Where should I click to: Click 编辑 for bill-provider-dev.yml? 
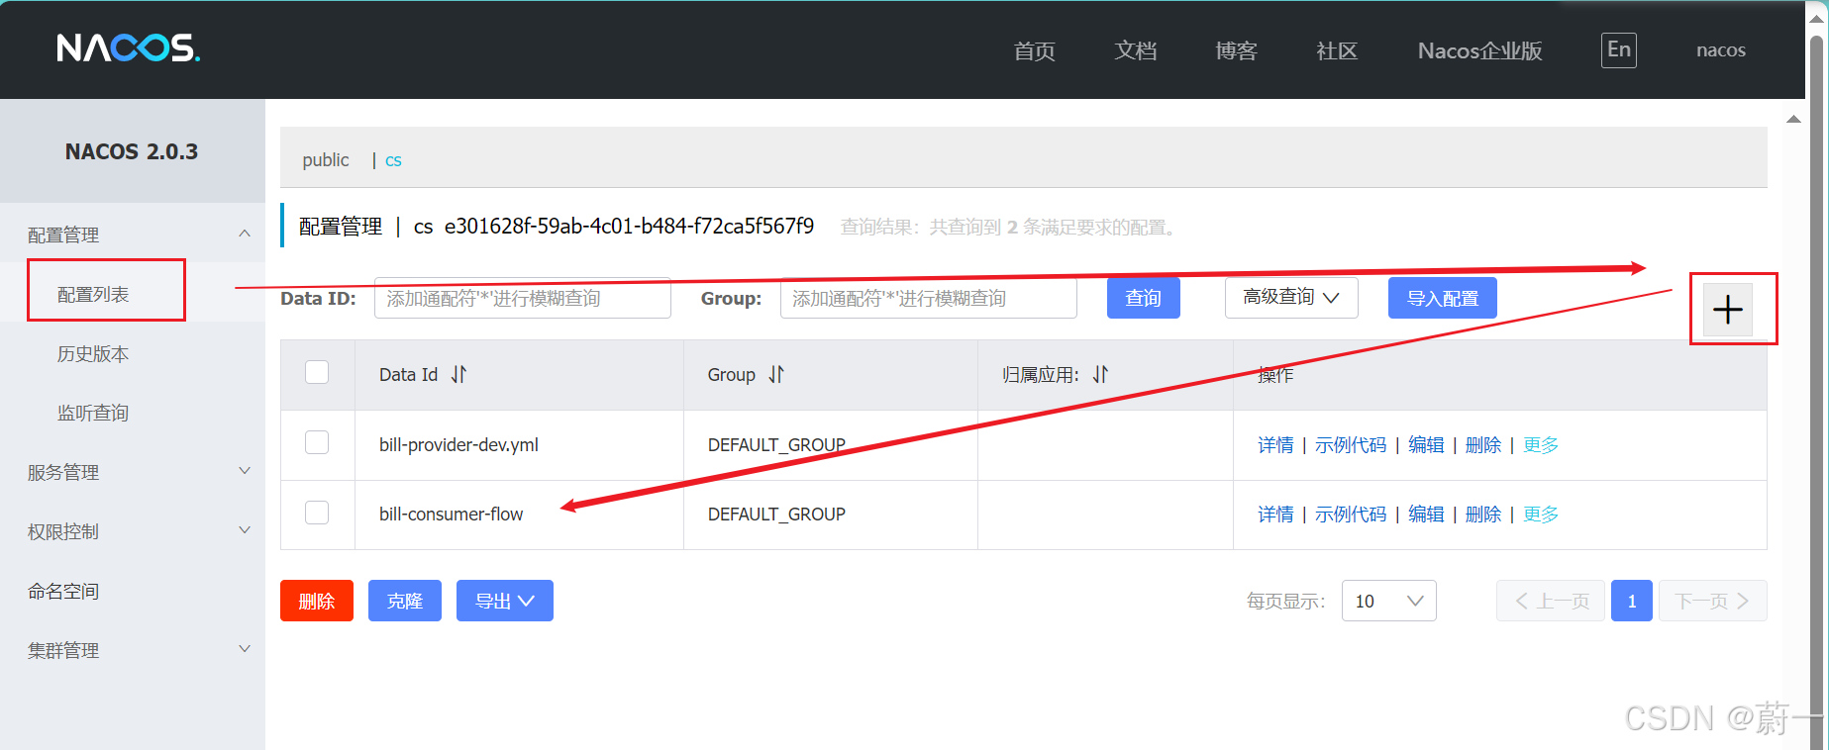coord(1426,445)
